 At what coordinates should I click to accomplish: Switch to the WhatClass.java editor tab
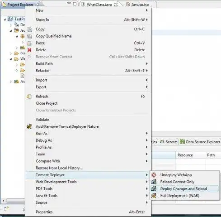[x=99, y=5]
